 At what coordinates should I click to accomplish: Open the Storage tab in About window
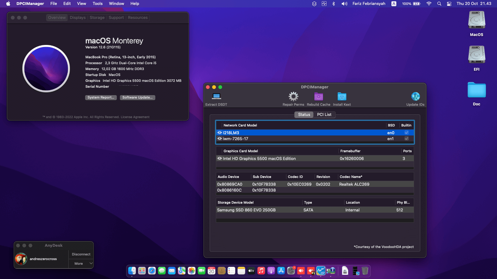pos(97,18)
